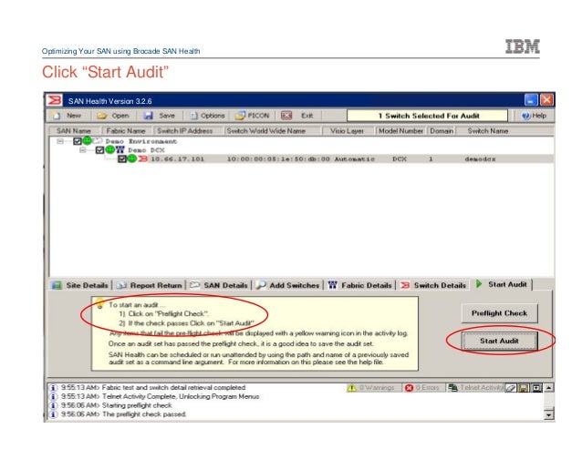Click the Visio Layer column header
The image size is (582, 449).
[347, 131]
